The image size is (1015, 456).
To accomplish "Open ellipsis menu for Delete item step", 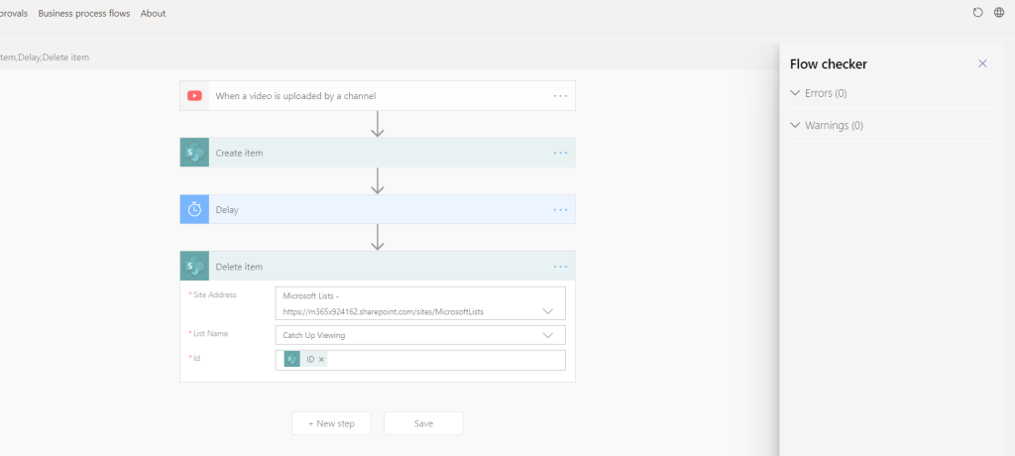I will (x=560, y=267).
